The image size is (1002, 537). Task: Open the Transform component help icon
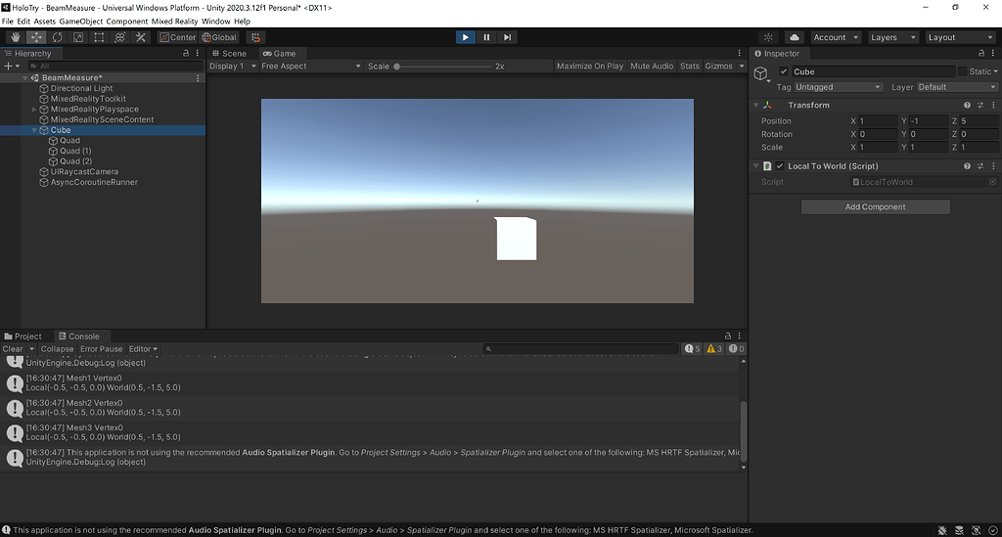tap(968, 105)
